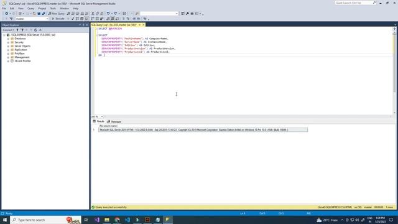Image resolution: width=398 pixels, height=224 pixels.
Task: Cut selection using the scissors icon
Action: (x=93, y=14)
